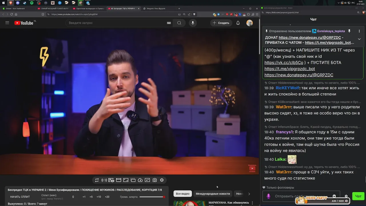Open a new browser tab
This screenshot has height=206, width=366.
(x=179, y=9)
